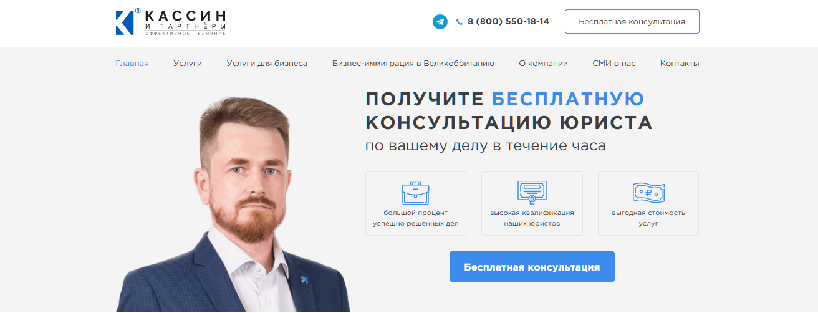
Task: Select the выгодная стоимость услуг card
Action: coord(648,203)
